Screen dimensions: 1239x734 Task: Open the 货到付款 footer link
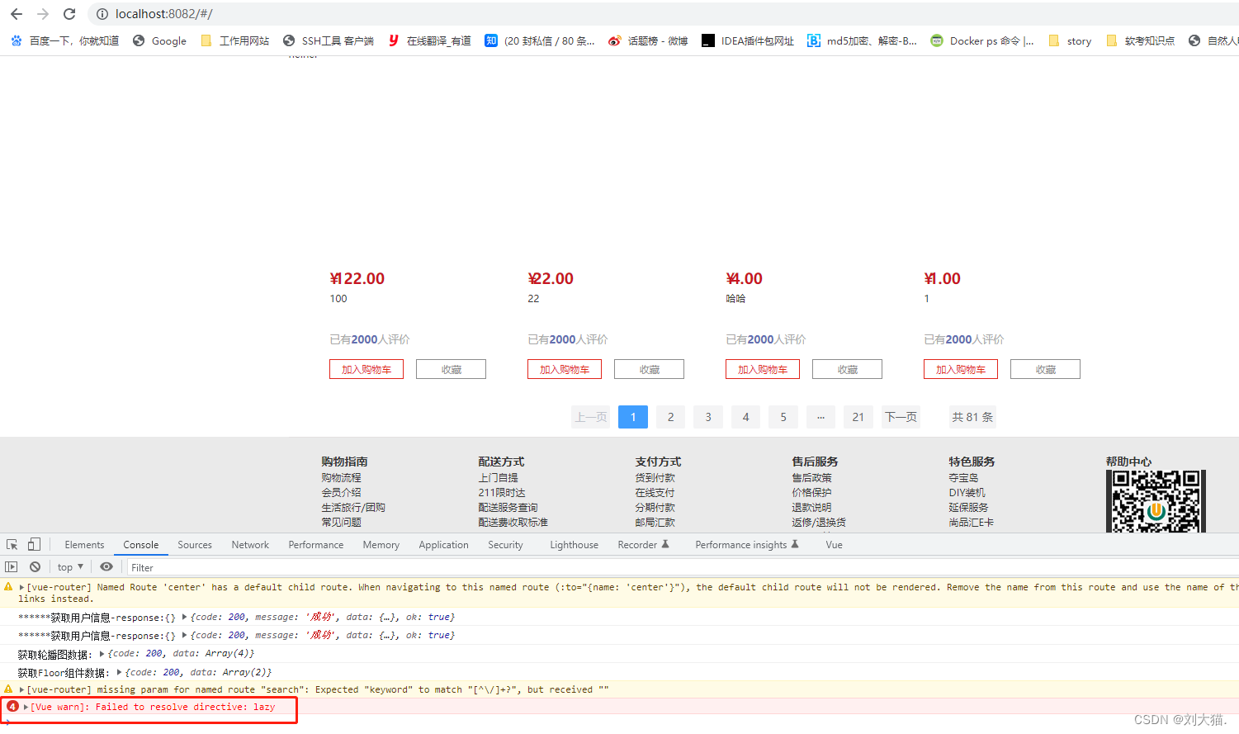pos(655,478)
